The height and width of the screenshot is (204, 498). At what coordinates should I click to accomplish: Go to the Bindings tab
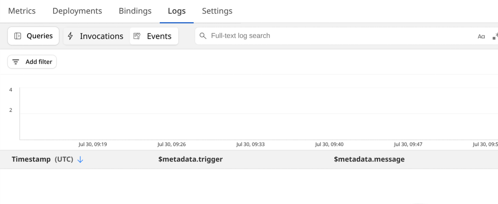click(135, 11)
